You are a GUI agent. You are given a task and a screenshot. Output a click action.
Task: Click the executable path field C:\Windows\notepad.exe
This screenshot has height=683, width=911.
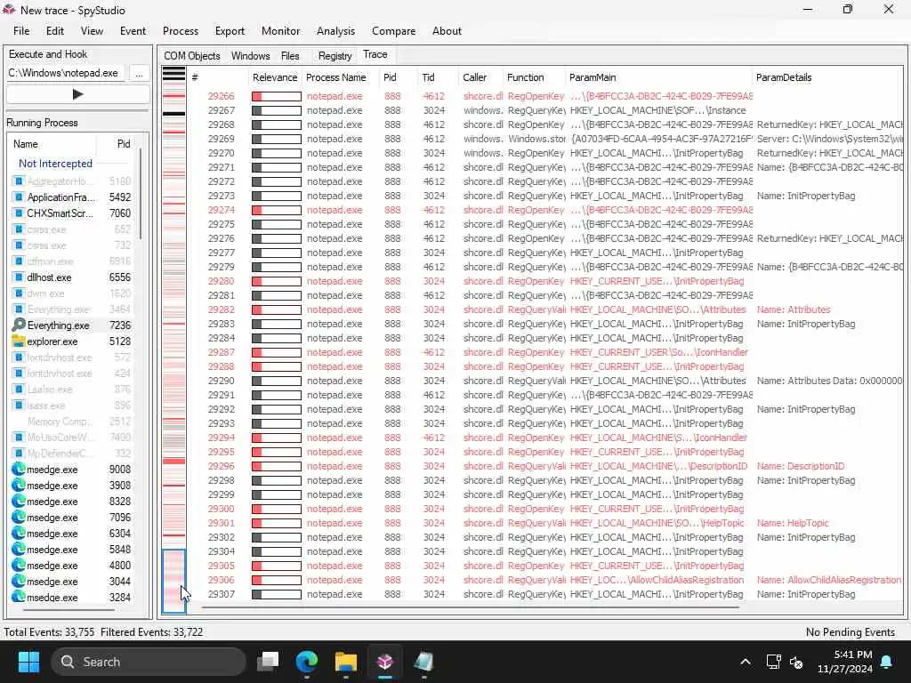coord(65,73)
